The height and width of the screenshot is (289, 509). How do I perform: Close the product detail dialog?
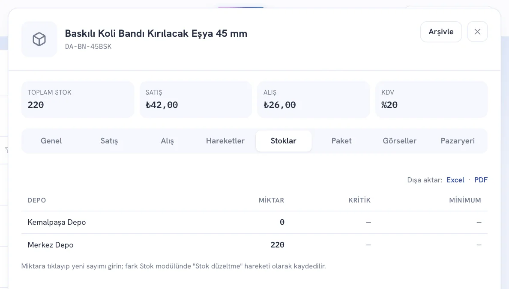click(x=477, y=31)
